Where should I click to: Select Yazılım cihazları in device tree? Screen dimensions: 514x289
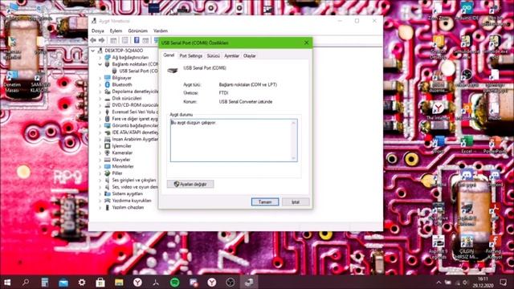(x=128, y=207)
